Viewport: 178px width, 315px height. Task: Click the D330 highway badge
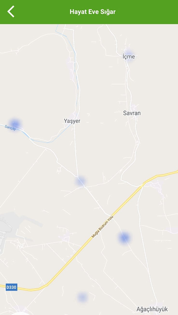tap(11, 287)
